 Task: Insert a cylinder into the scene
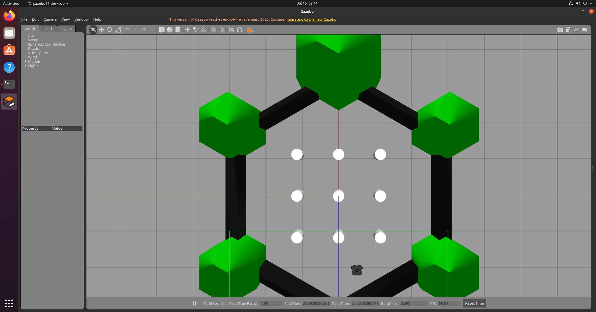pyautogui.click(x=178, y=29)
